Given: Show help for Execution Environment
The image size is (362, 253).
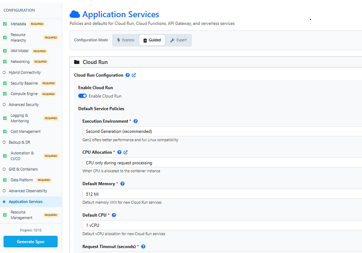Looking at the screenshot, I should point(135,121).
